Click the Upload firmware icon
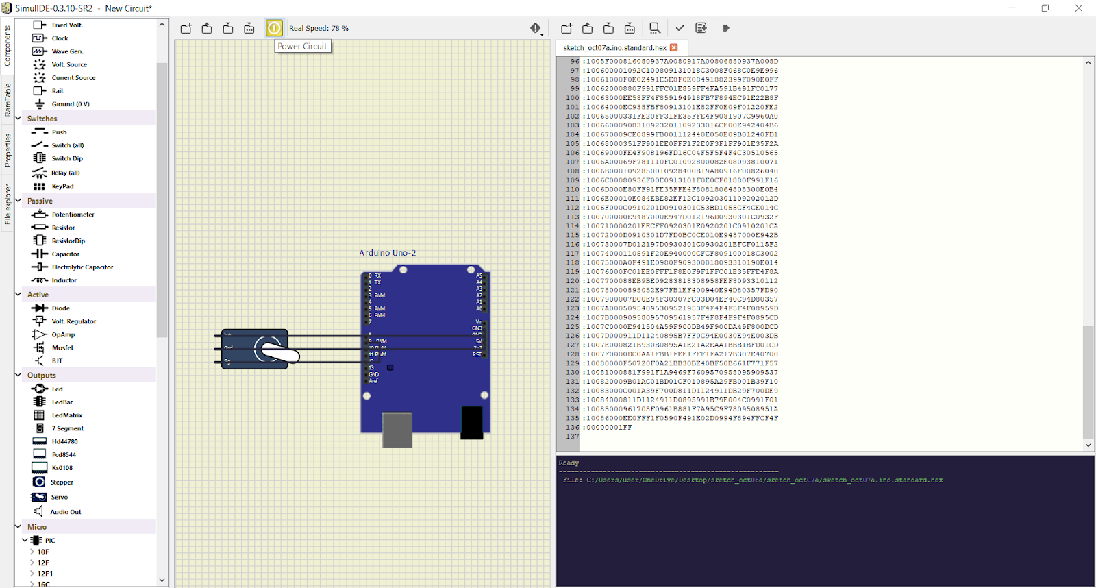Image resolution: width=1096 pixels, height=588 pixels. click(x=701, y=28)
